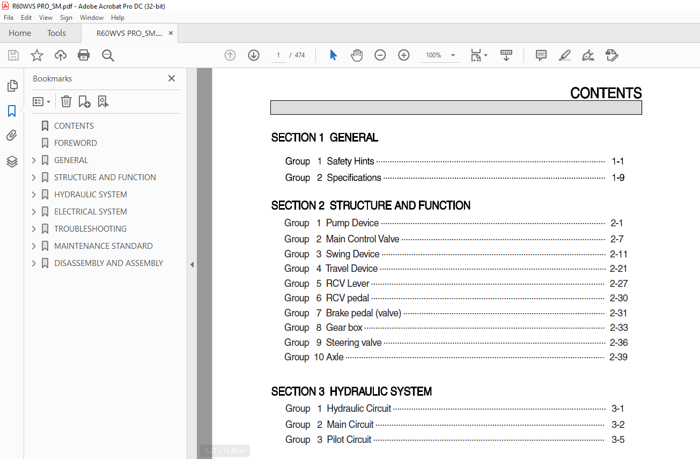Image resolution: width=700 pixels, height=459 pixels.
Task: Open the Find text search icon
Action: point(108,55)
